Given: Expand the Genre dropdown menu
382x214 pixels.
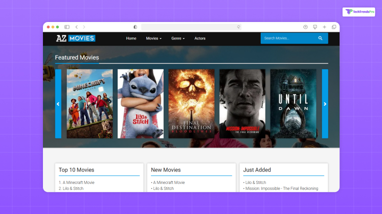Looking at the screenshot, I should click(178, 38).
